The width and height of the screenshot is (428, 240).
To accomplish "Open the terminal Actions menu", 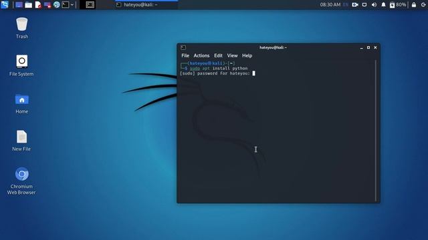I will [201, 55].
